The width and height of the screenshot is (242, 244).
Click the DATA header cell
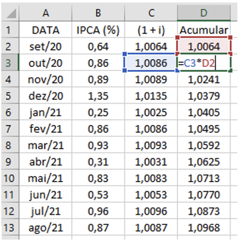pos(45,30)
